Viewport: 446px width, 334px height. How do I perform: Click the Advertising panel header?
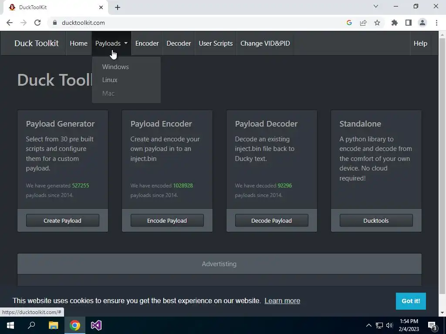point(220,264)
